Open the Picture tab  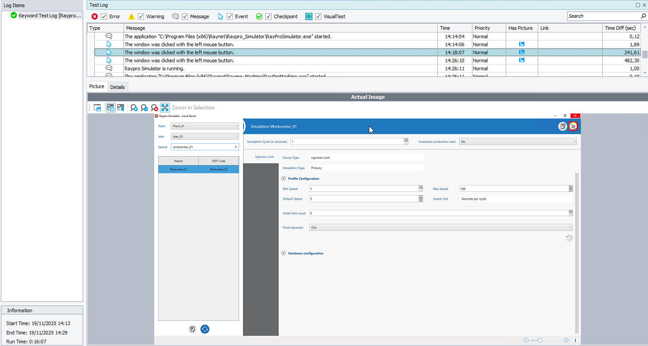[96, 87]
